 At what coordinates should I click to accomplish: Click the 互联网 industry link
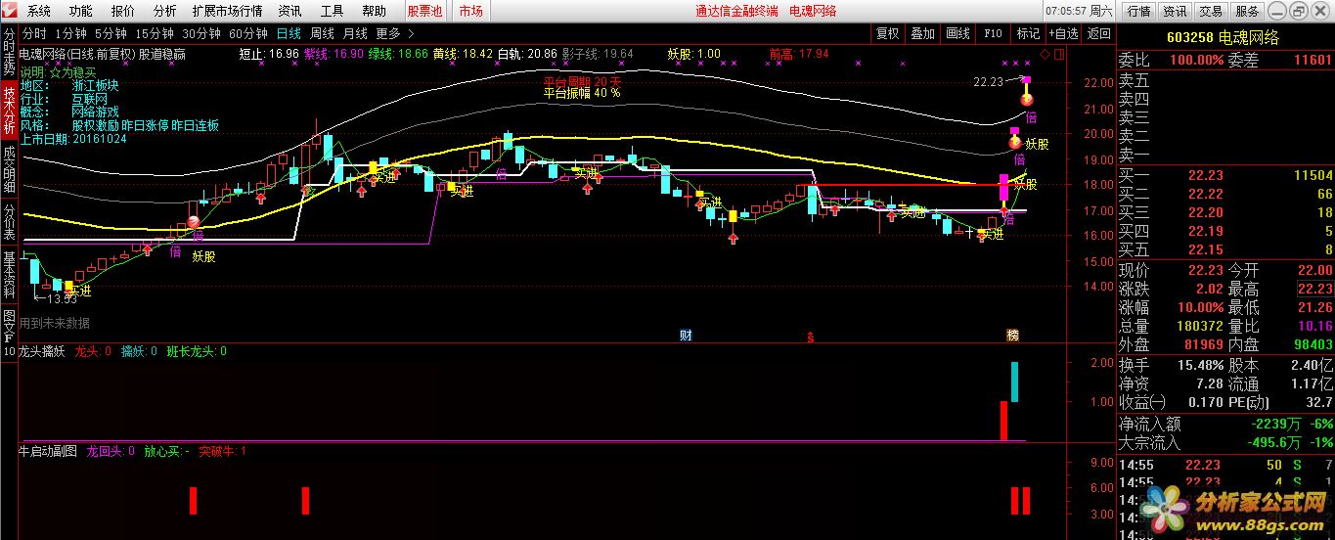click(89, 99)
